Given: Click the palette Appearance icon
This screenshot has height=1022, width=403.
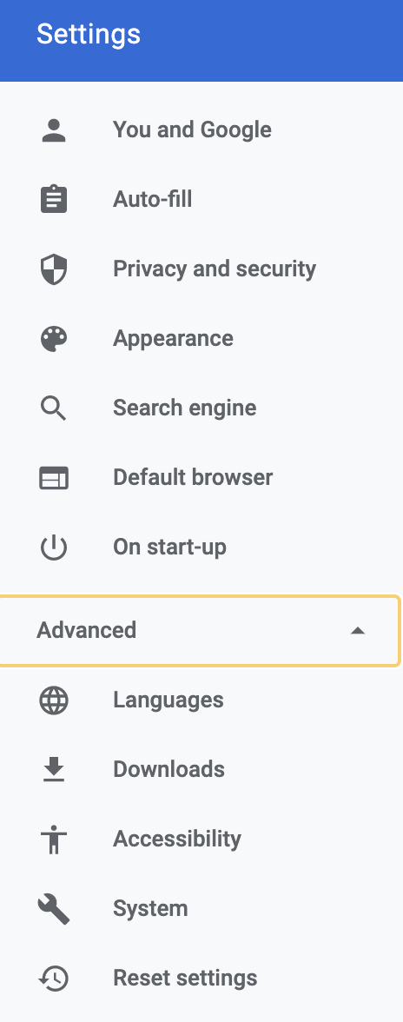Looking at the screenshot, I should point(54,338).
